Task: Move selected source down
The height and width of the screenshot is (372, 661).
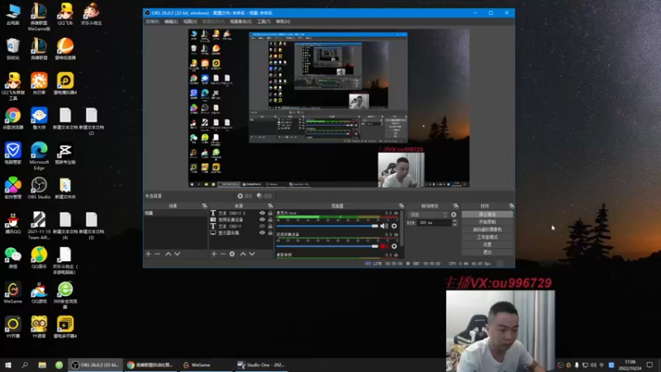Action: tap(252, 254)
